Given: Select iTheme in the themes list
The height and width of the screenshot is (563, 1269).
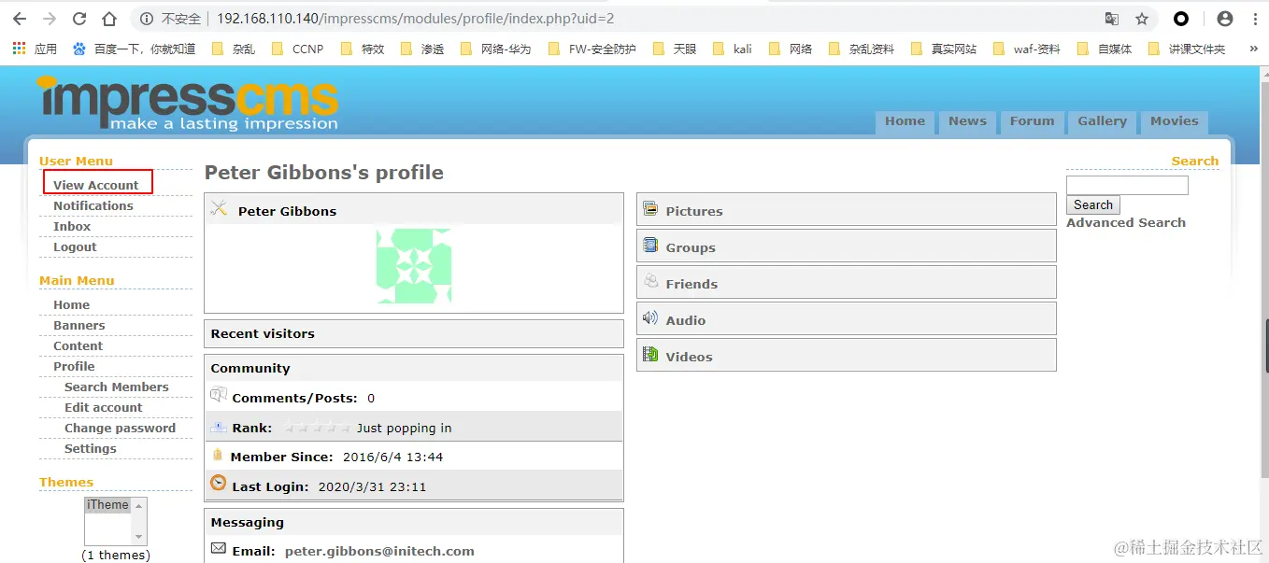Looking at the screenshot, I should click(x=108, y=505).
